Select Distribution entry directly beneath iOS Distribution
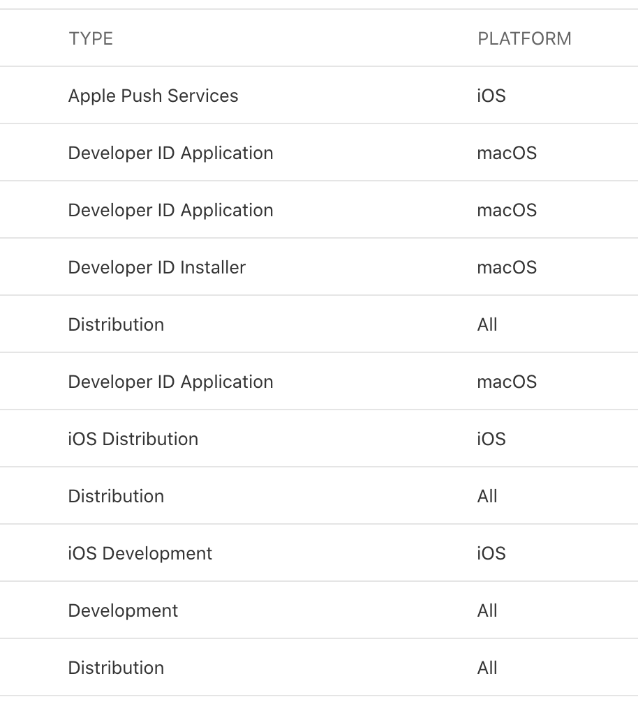The height and width of the screenshot is (713, 638). coord(116,496)
